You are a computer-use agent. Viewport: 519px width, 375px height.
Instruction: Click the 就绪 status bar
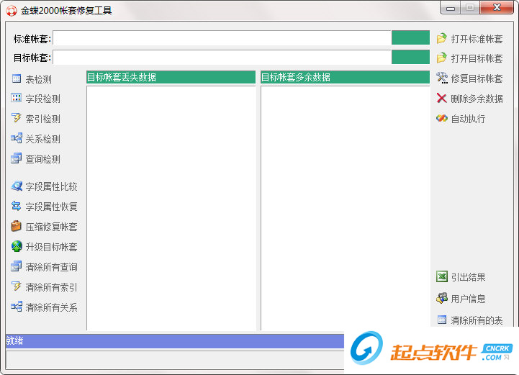click(x=175, y=341)
